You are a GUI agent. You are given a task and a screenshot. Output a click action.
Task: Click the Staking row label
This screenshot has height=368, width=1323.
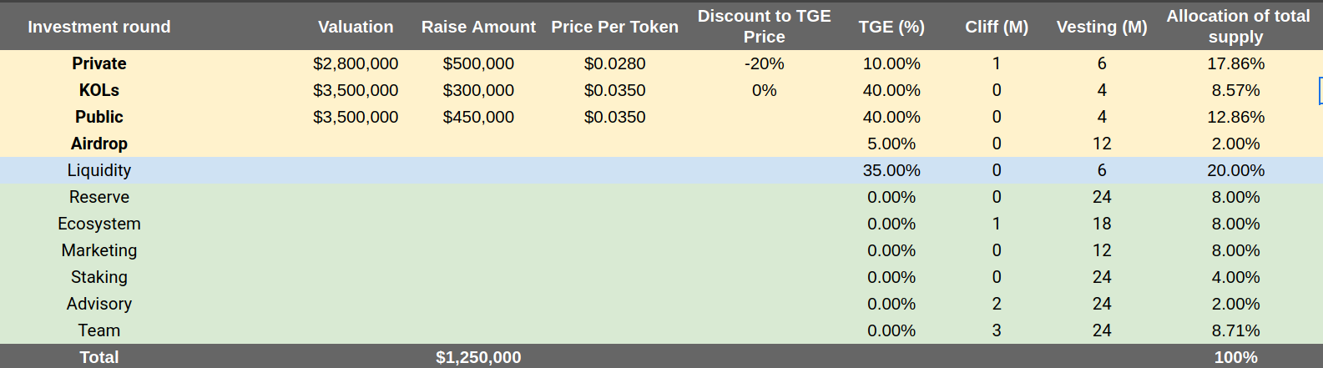coord(99,277)
